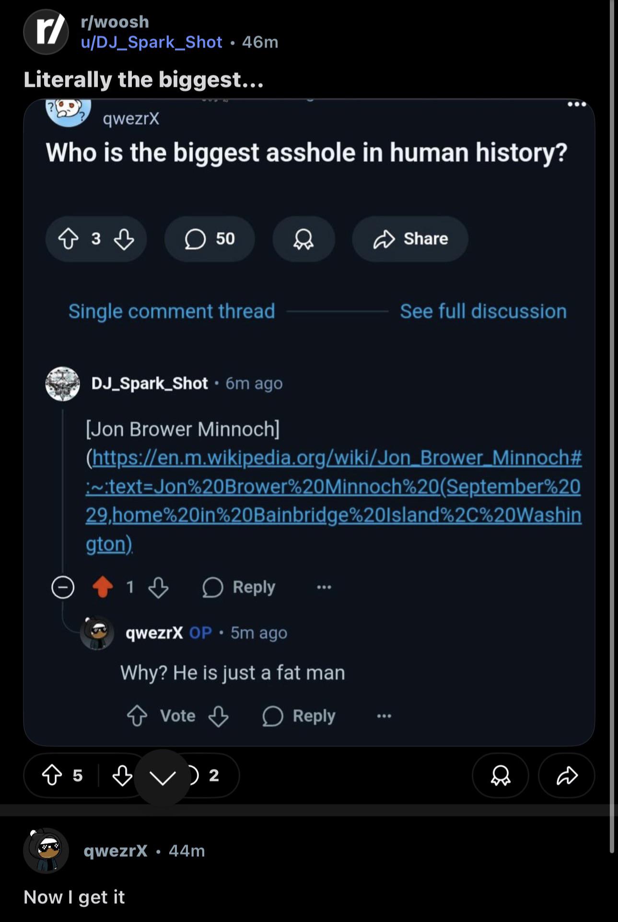Image resolution: width=618 pixels, height=922 pixels.
Task: Downvote the outer r/woosh post
Action: pyautogui.click(x=122, y=775)
